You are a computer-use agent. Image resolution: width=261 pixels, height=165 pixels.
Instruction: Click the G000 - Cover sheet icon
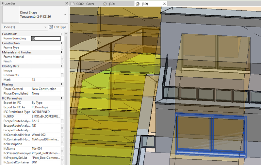tap(73, 4)
